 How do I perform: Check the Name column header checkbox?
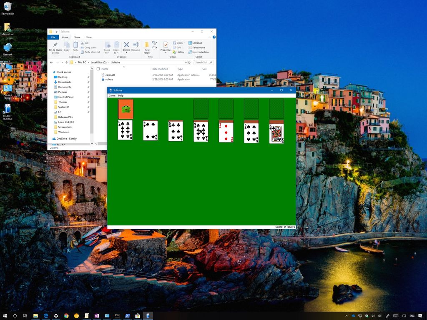click(x=98, y=69)
